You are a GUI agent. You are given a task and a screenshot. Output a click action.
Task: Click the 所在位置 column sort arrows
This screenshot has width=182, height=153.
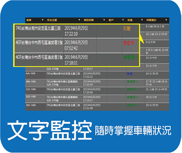pyautogui.click(x=79, y=20)
